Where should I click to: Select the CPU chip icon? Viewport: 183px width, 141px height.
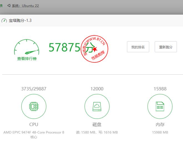pos(34,106)
